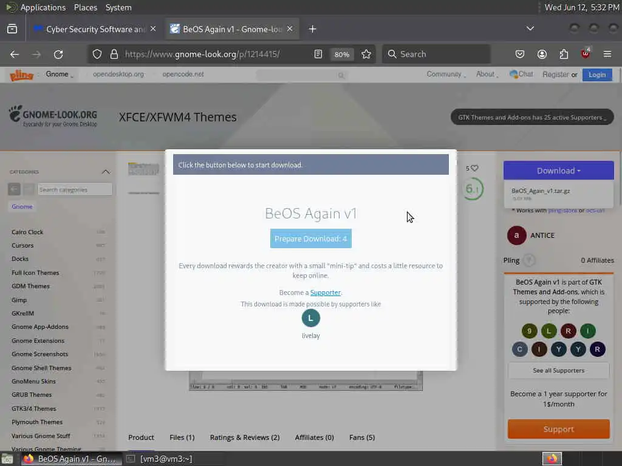Switch to the Files (1) tab
The width and height of the screenshot is (622, 466).
click(182, 437)
